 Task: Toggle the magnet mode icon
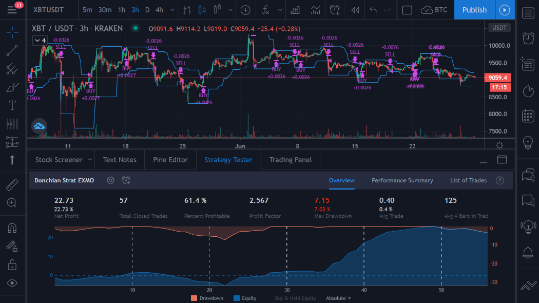[12, 228]
